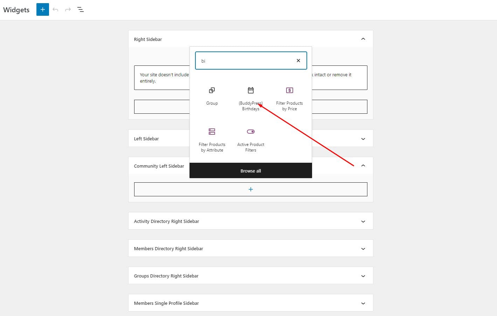Open the Members Single Profile Sidebar

[x=363, y=303]
